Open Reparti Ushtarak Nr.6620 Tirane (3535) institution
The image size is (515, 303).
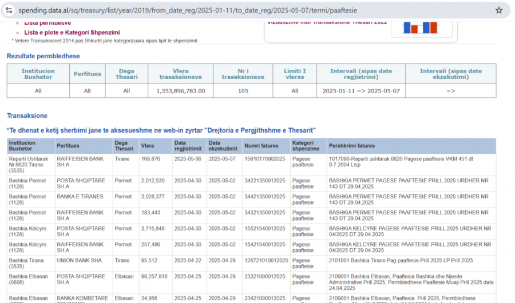pos(29,165)
